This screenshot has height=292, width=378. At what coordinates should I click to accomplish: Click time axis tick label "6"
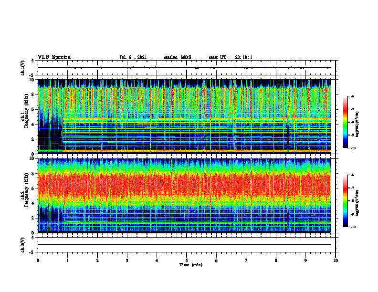tap(217, 261)
